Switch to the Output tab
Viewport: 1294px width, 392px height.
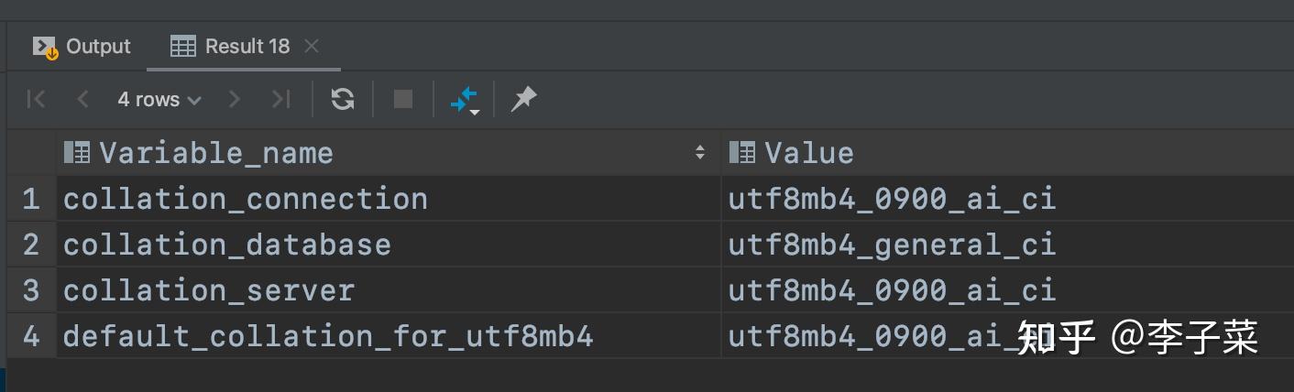83,46
